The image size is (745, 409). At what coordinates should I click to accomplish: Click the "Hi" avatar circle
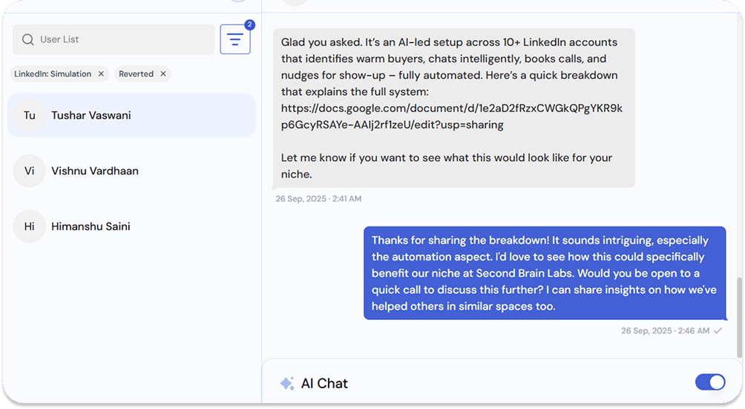tap(30, 226)
